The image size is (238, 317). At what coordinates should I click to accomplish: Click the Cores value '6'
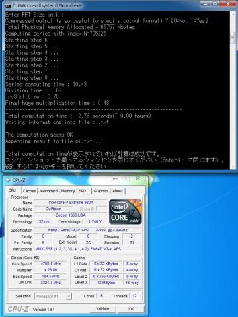[102, 296]
